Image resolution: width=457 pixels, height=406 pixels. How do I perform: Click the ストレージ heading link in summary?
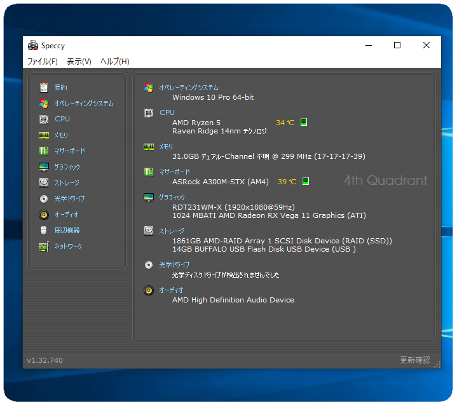pyautogui.click(x=172, y=231)
